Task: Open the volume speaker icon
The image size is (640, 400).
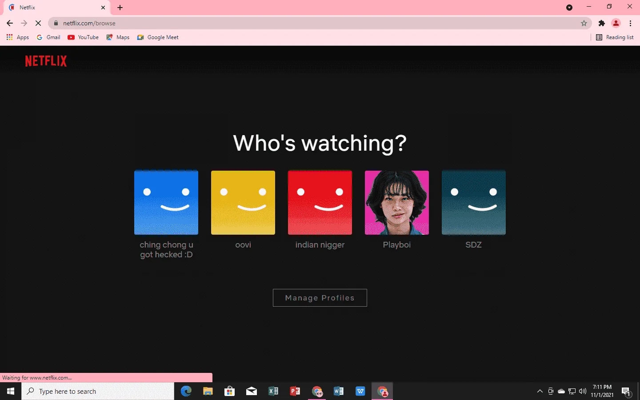Action: click(583, 391)
